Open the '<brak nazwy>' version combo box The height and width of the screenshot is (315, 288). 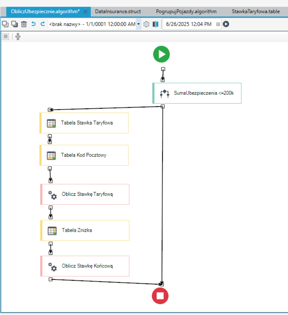coord(94,24)
